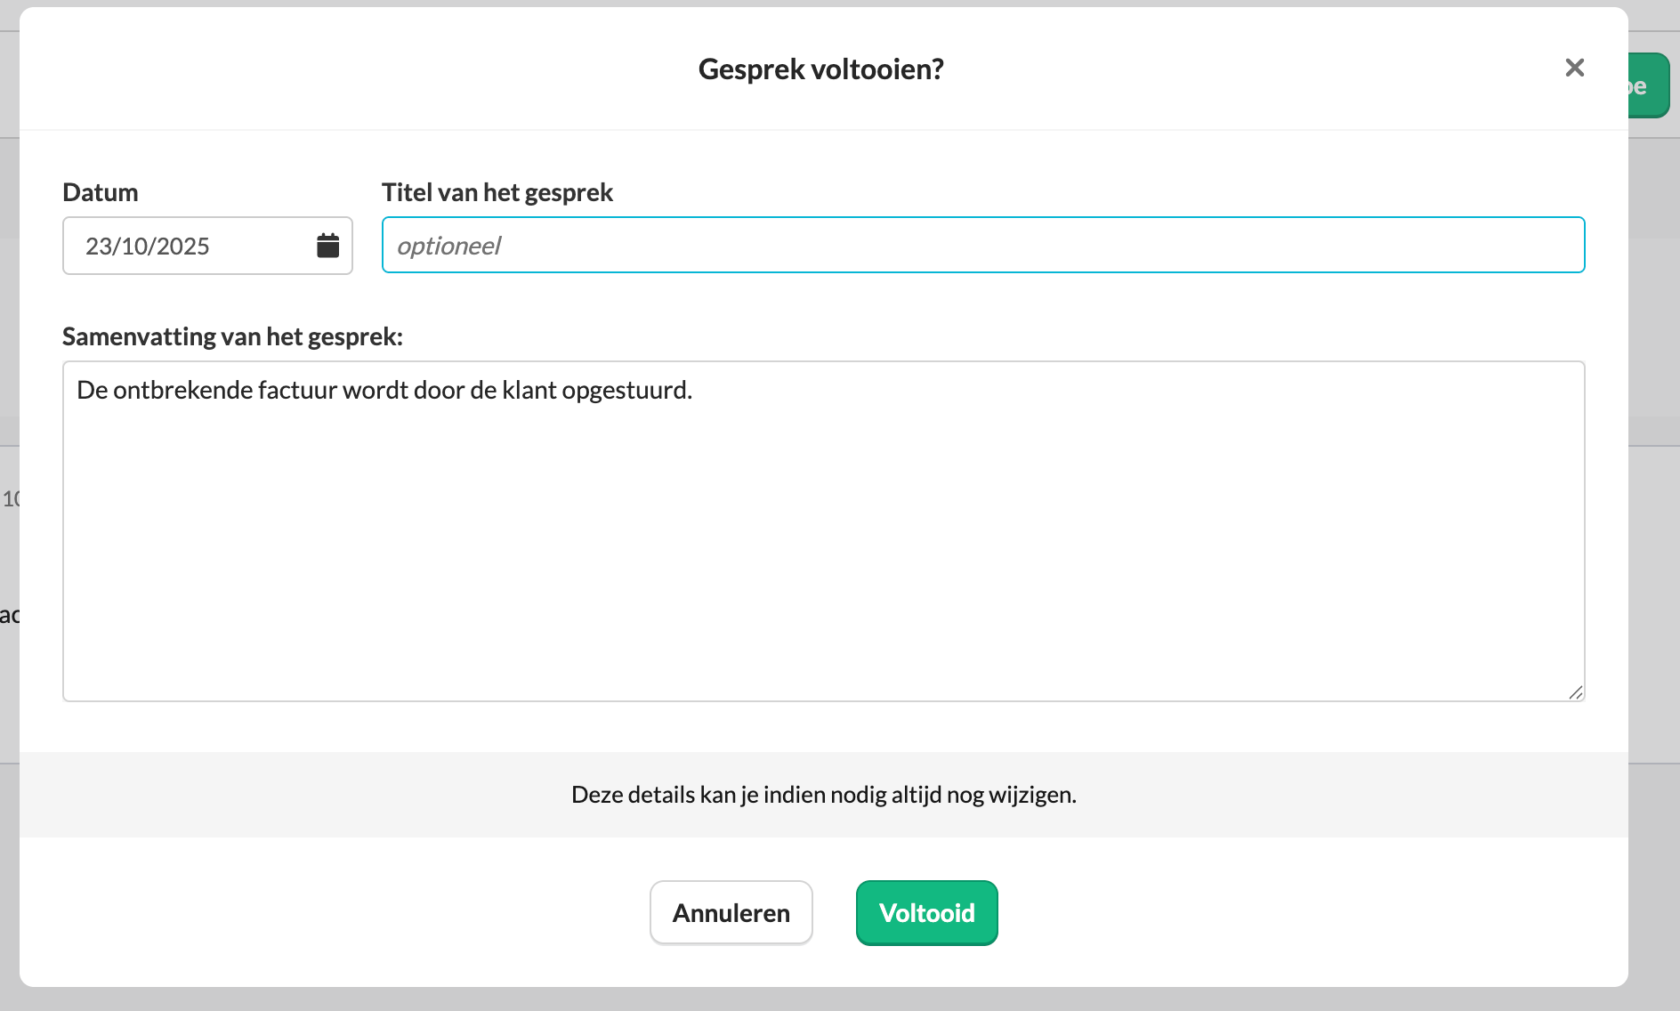Viewport: 1680px width, 1011px height.
Task: Click the 'Datum' label
Action: pos(100,192)
